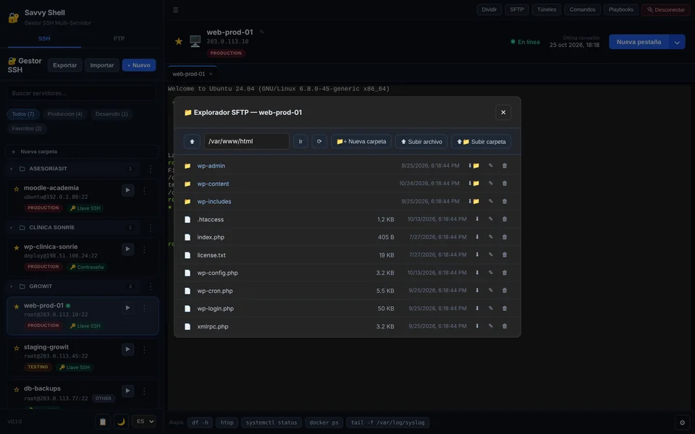
Task: Rename the index.php file
Action: coord(491,237)
